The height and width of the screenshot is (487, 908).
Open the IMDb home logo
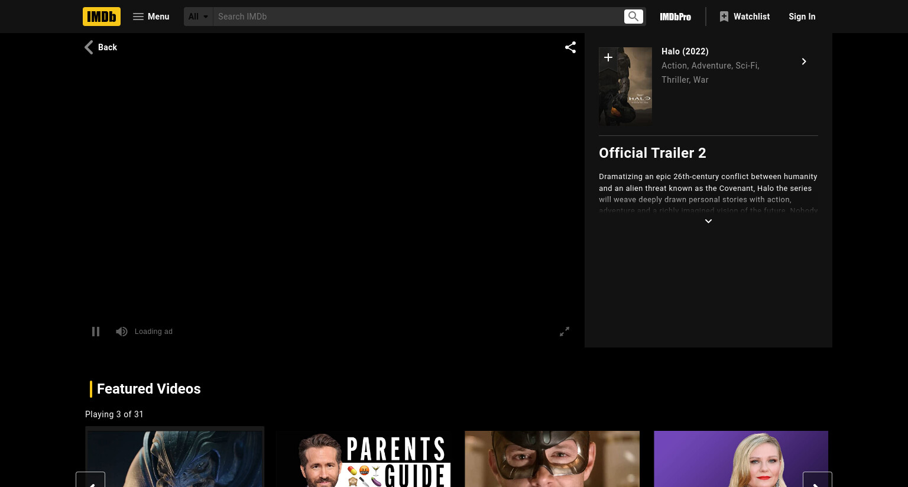[102, 17]
